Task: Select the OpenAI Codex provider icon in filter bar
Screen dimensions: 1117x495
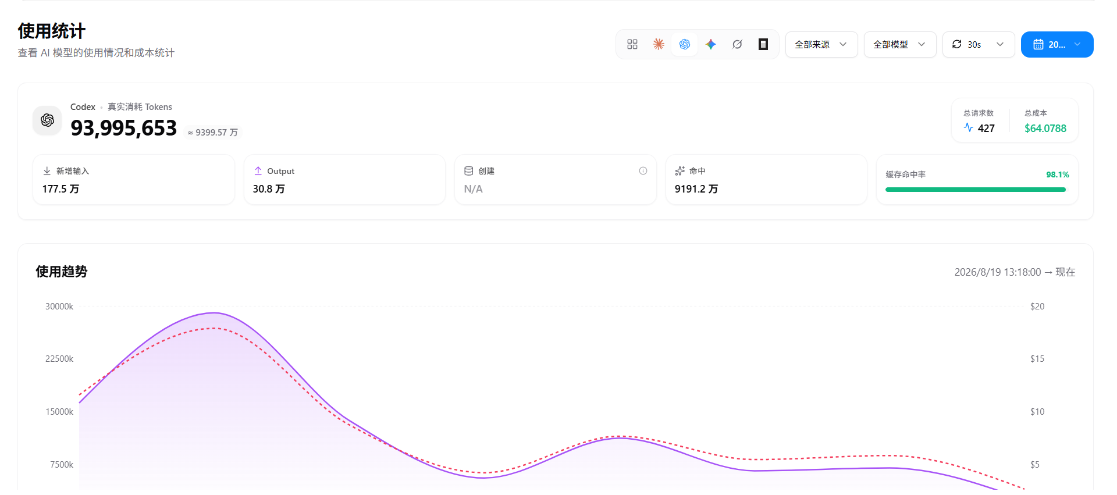Action: coord(685,44)
